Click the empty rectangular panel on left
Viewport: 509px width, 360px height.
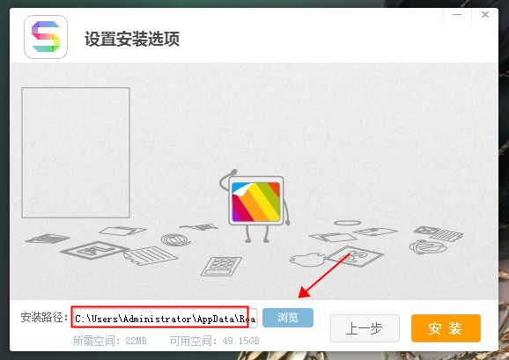click(76, 152)
